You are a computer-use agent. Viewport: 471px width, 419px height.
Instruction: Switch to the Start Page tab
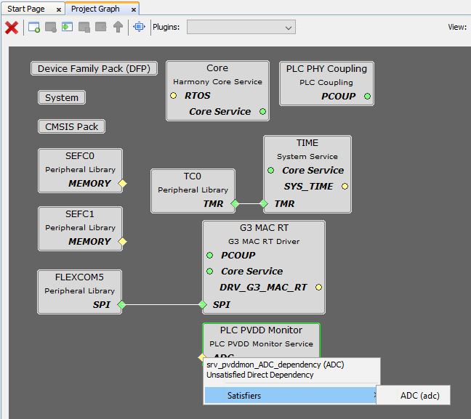point(26,9)
